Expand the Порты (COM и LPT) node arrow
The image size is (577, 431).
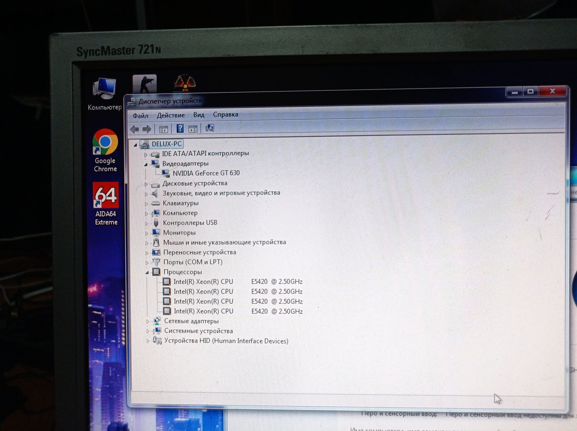(x=147, y=263)
